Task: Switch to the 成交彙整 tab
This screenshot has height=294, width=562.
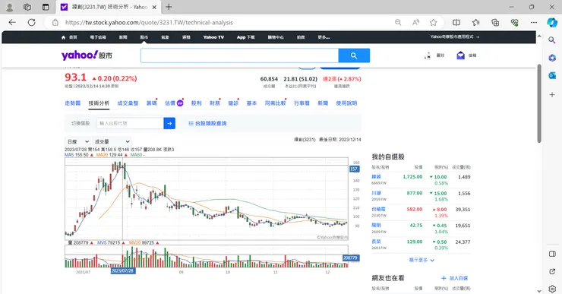Action: click(x=128, y=103)
